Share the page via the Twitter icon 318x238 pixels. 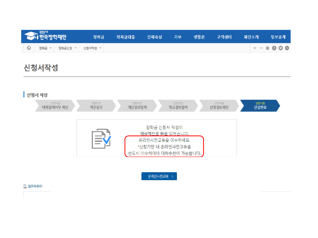point(281,48)
